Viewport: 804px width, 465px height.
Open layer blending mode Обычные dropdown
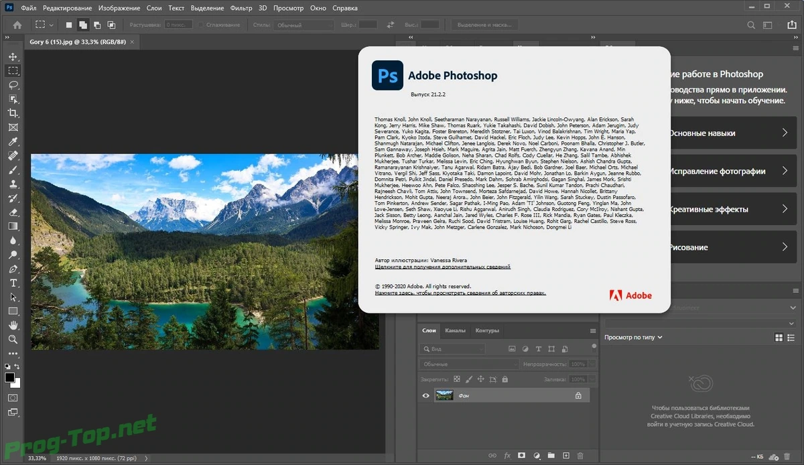pos(469,364)
